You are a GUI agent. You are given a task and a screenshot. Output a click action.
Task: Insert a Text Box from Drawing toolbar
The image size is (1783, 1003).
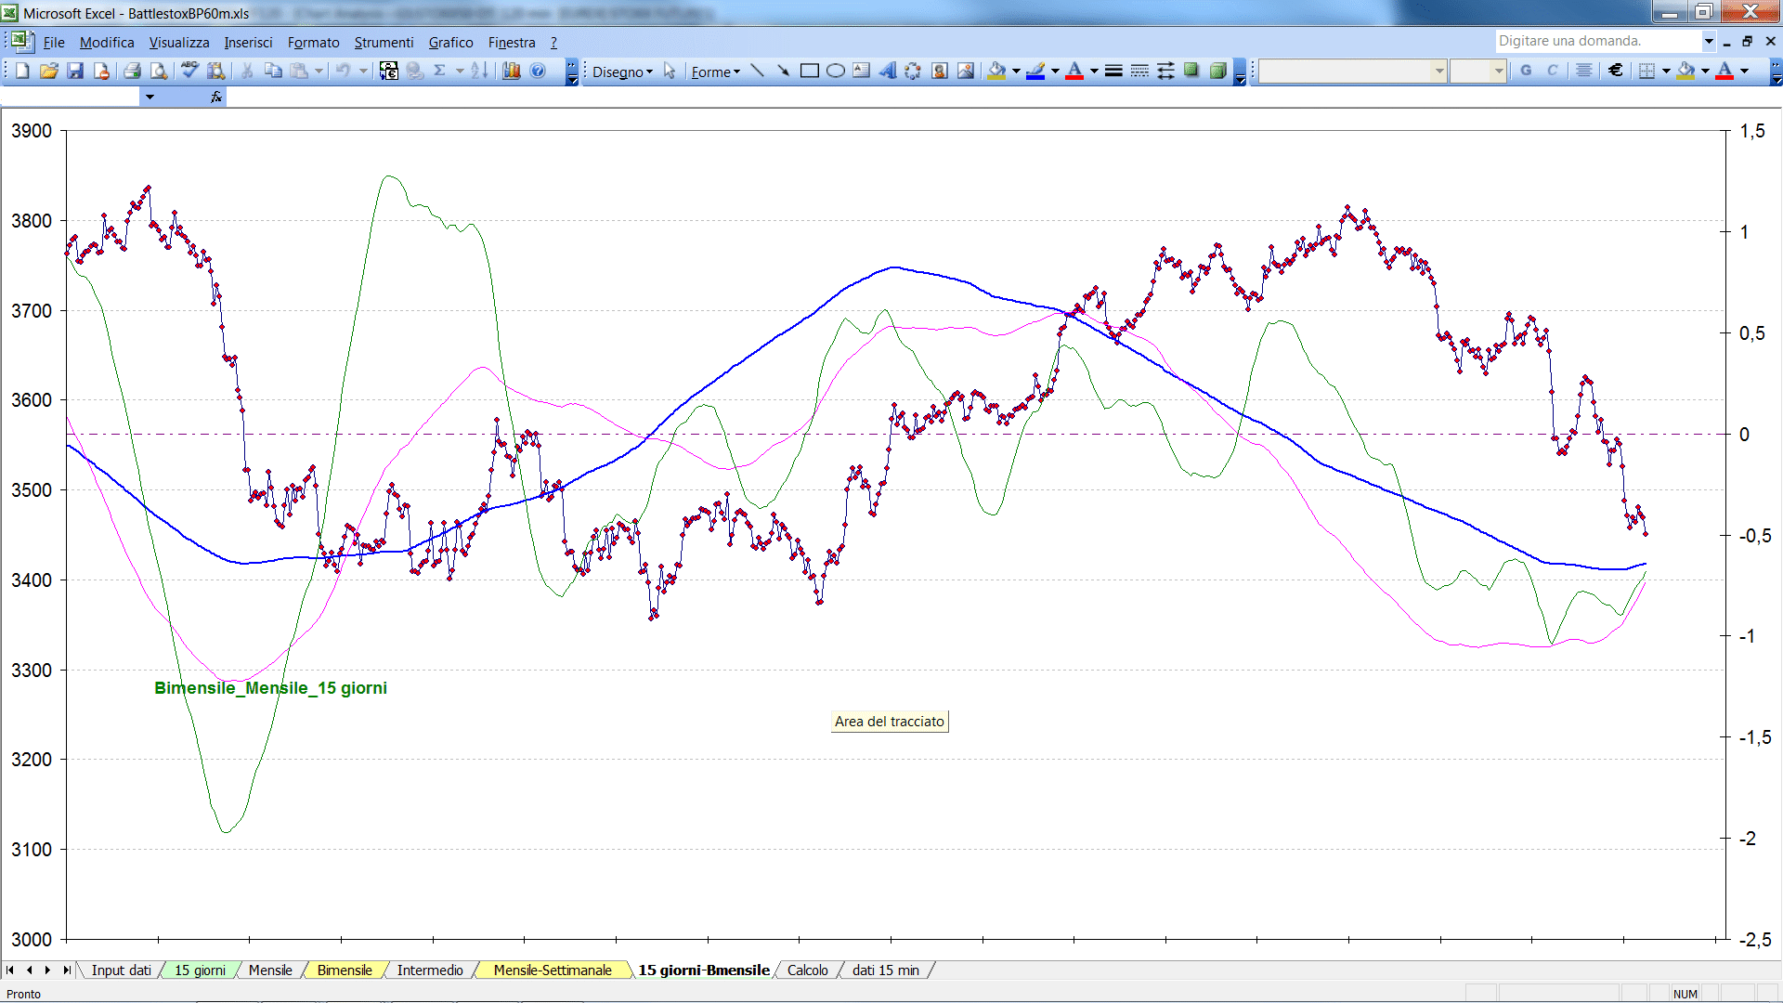[x=862, y=71]
